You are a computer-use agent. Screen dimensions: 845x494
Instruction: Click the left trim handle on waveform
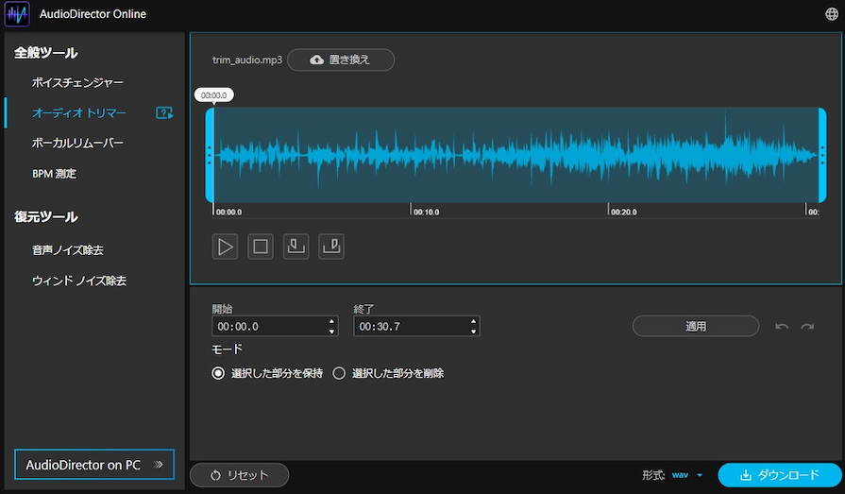210,155
